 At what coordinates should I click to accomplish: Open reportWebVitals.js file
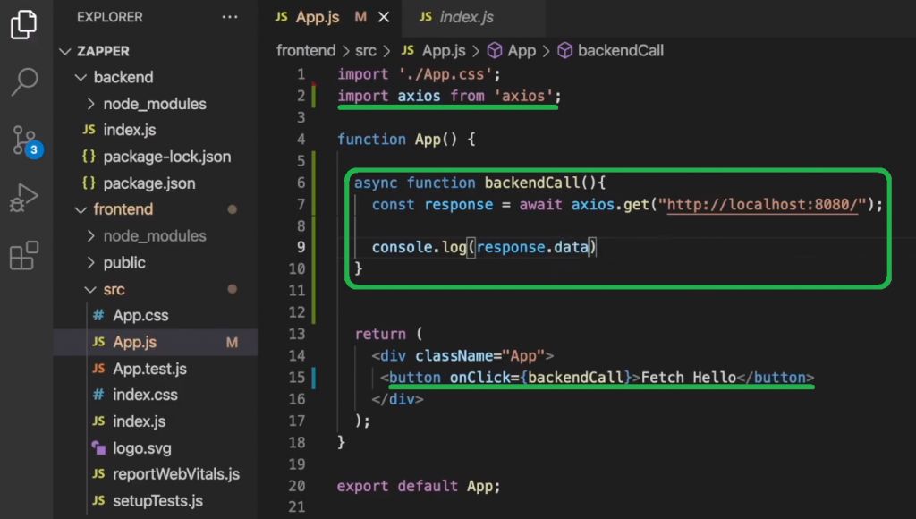[176, 474]
